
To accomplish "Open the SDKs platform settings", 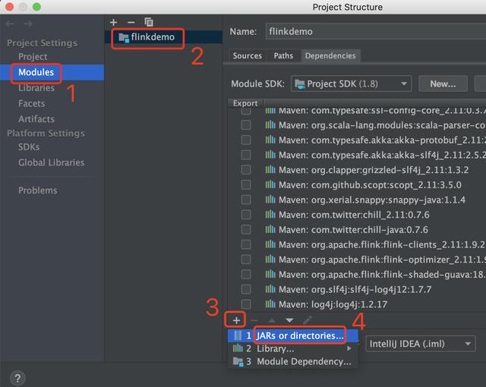I will pyautogui.click(x=29, y=146).
